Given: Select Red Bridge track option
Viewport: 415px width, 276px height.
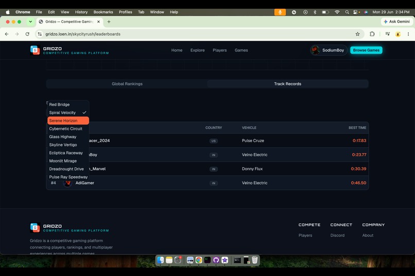Looking at the screenshot, I should click(68, 104).
